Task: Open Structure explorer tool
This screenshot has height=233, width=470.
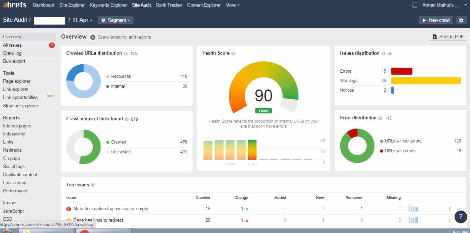Action: tap(21, 106)
